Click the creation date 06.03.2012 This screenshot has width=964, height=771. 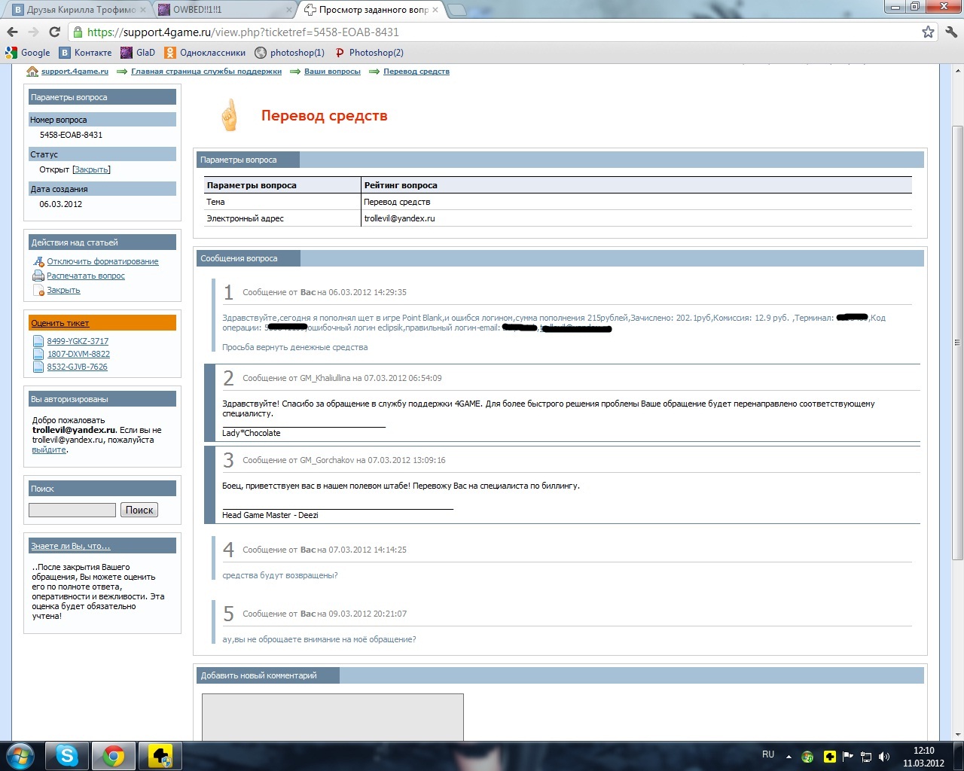(x=61, y=204)
